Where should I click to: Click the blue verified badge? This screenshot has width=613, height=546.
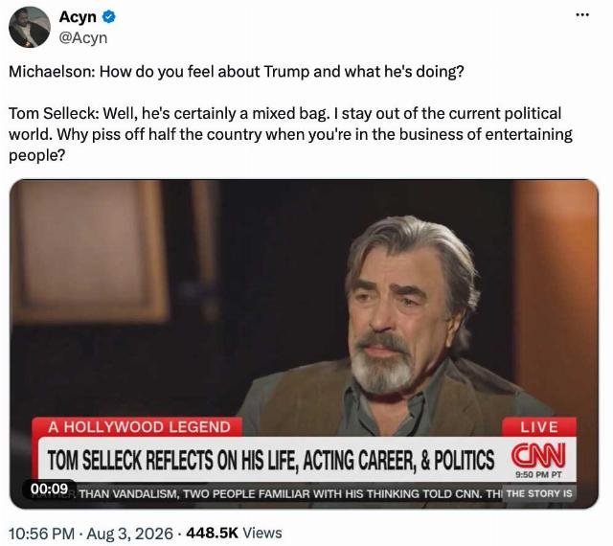tap(108, 17)
